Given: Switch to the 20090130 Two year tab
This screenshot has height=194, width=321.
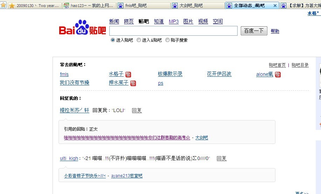Looking at the screenshot, I should (35, 6).
